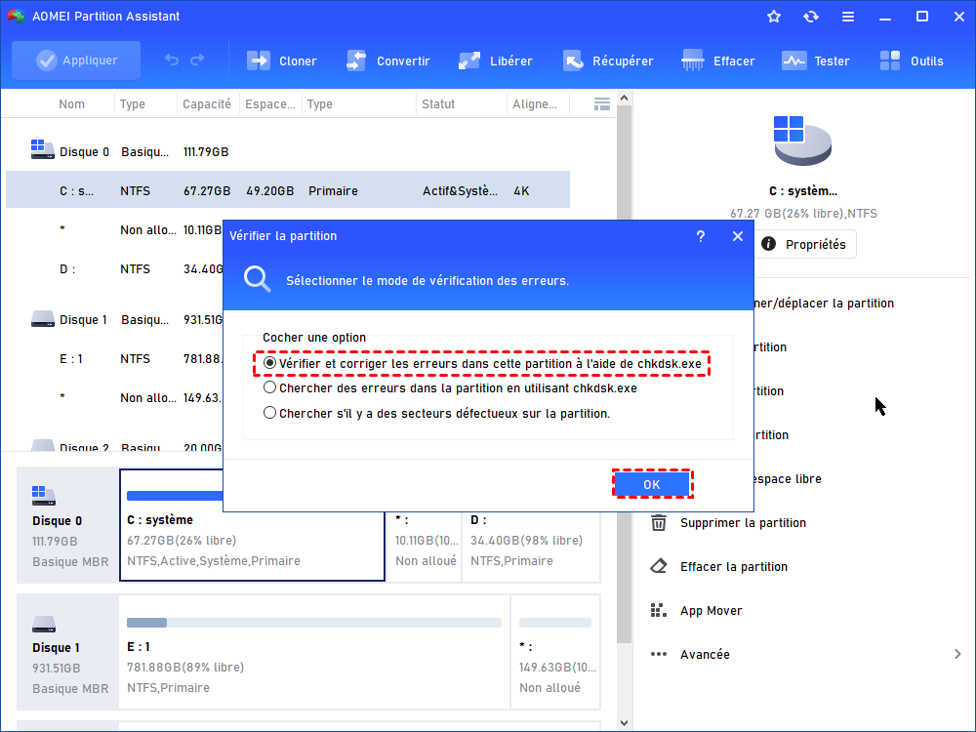Image resolution: width=976 pixels, height=732 pixels.
Task: Click the scroll up arrow of partition list
Action: pyautogui.click(x=624, y=98)
